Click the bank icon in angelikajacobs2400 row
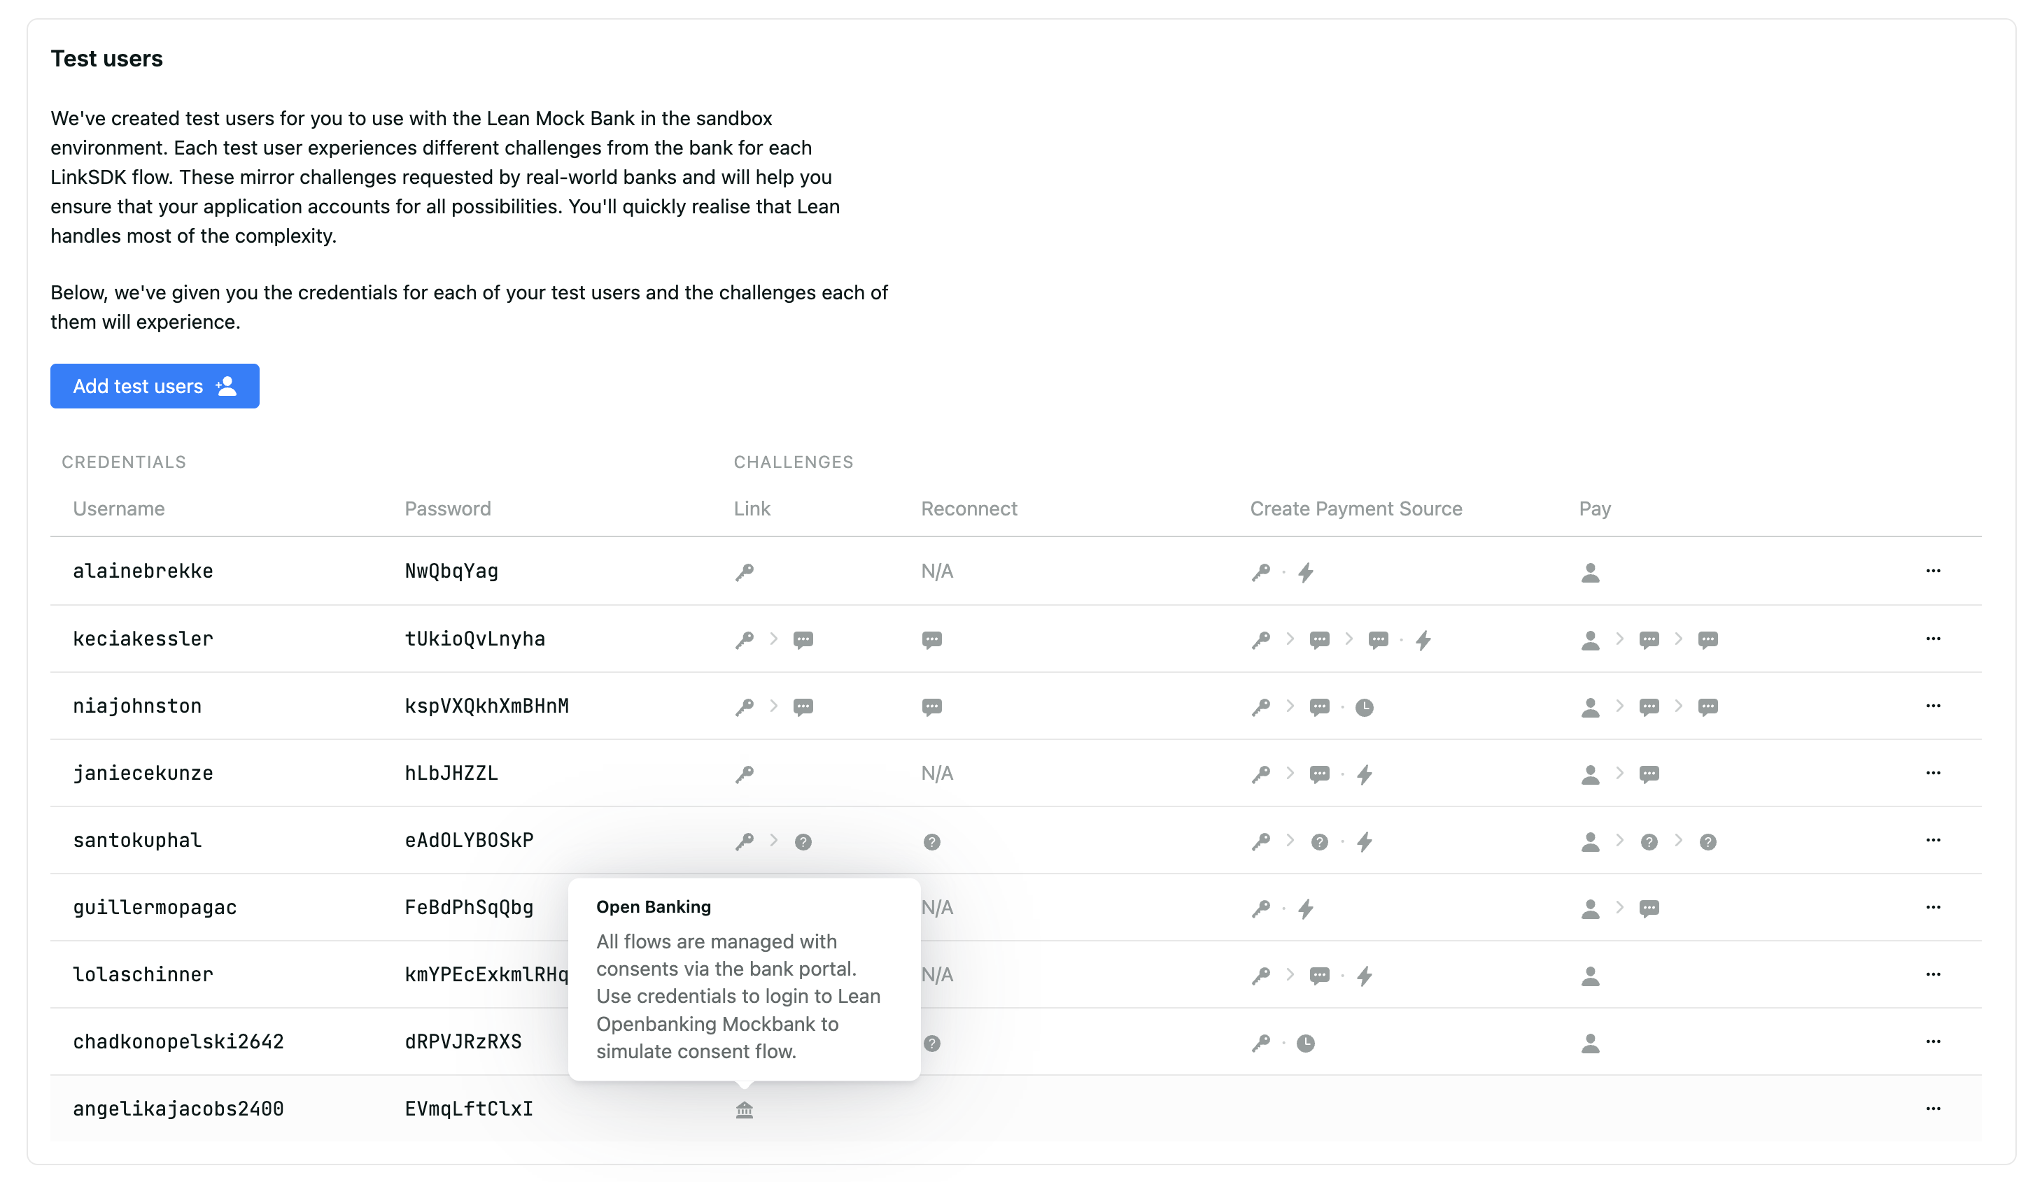The width and height of the screenshot is (2042, 1182). point(744,1109)
